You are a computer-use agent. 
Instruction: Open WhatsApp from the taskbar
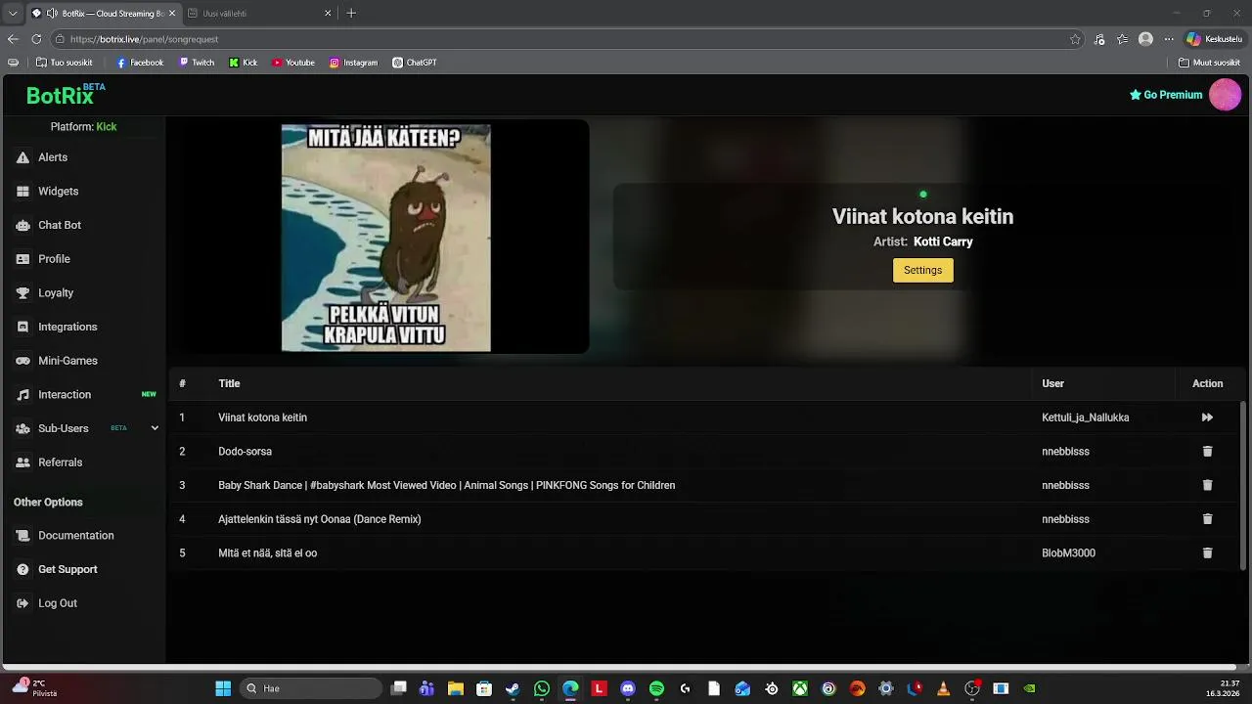(542, 688)
